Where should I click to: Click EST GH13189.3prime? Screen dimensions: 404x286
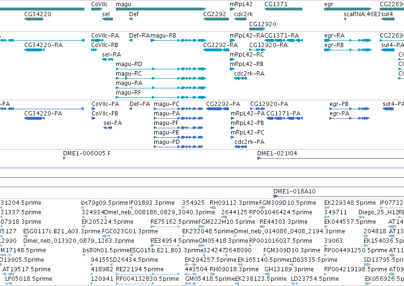[x=289, y=269]
